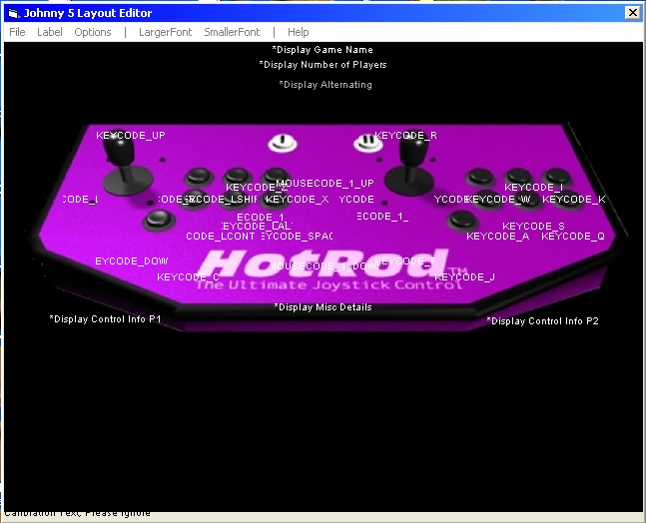Viewport: 646px width, 523px height.
Task: Select the KEYCODE_S label
Action: (x=533, y=227)
